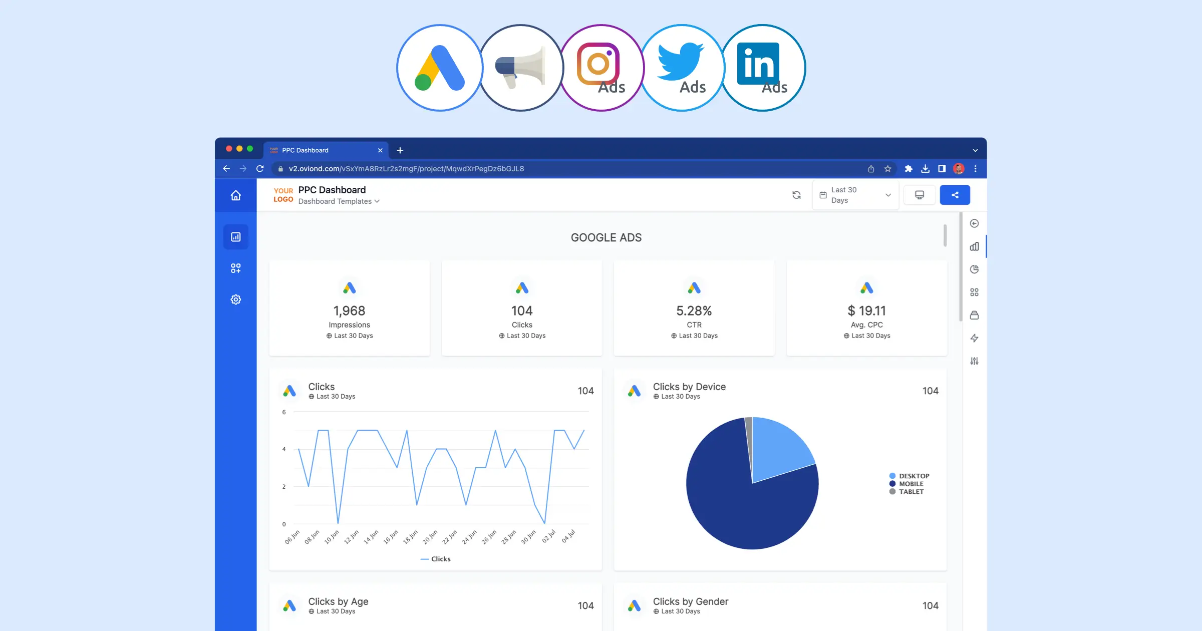Image resolution: width=1202 pixels, height=631 pixels.
Task: Click the browser share page icon
Action: coord(871,169)
